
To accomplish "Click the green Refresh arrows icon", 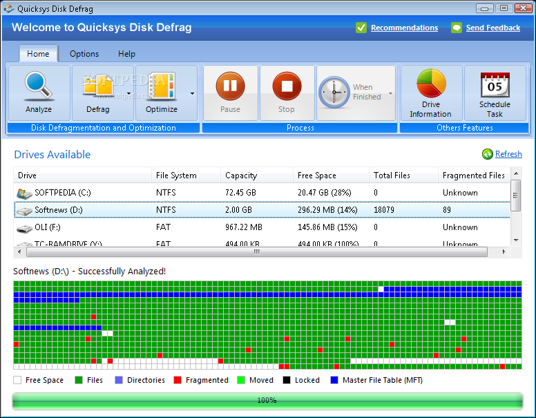I will pyautogui.click(x=487, y=154).
